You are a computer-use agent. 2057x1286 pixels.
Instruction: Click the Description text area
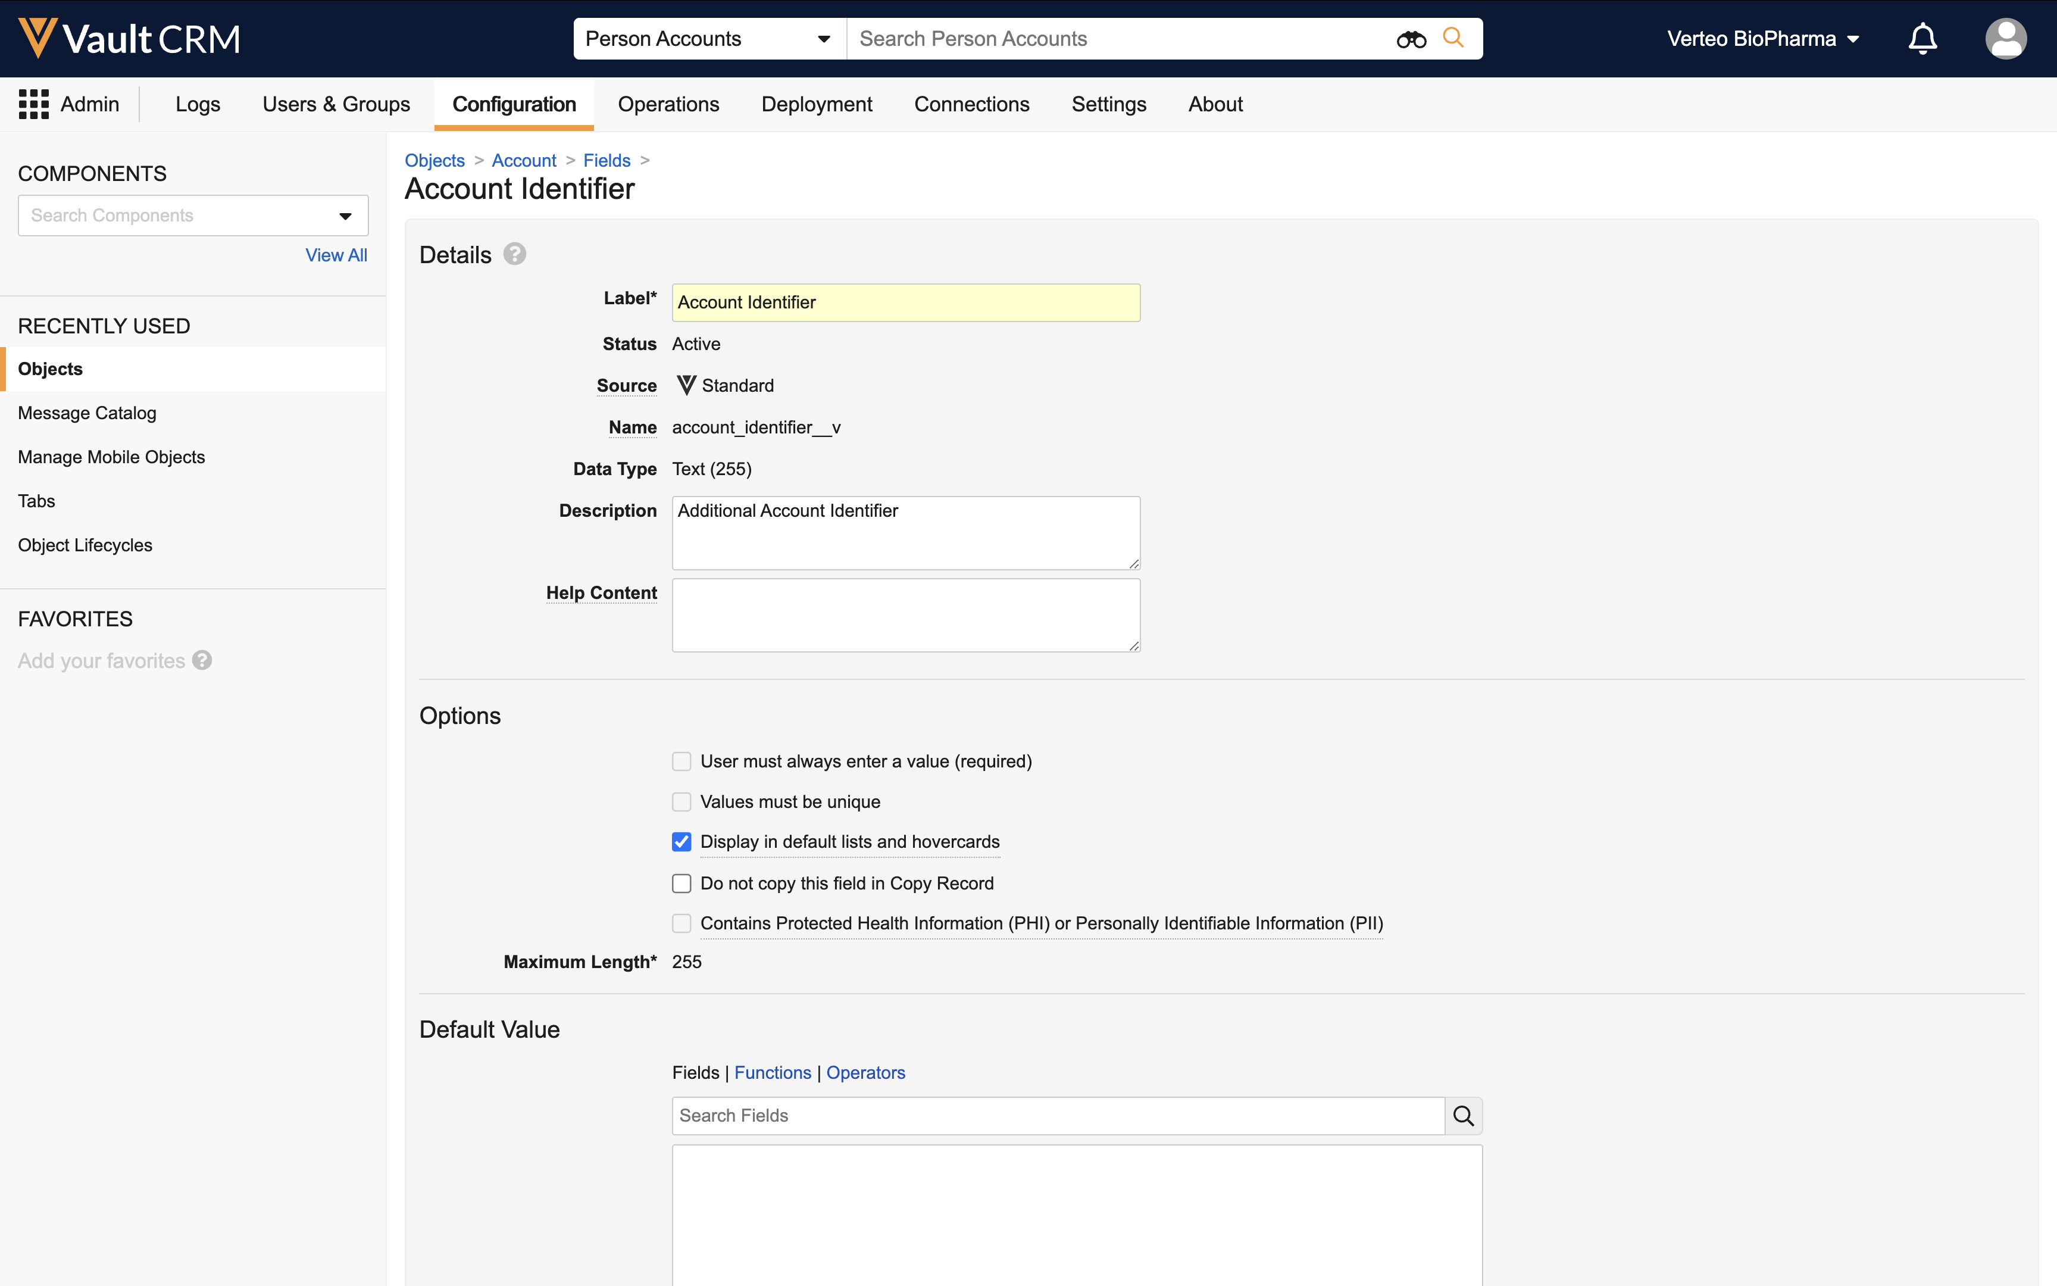[906, 533]
